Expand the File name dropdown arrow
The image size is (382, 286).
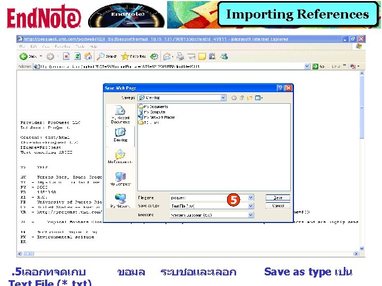[x=250, y=198]
